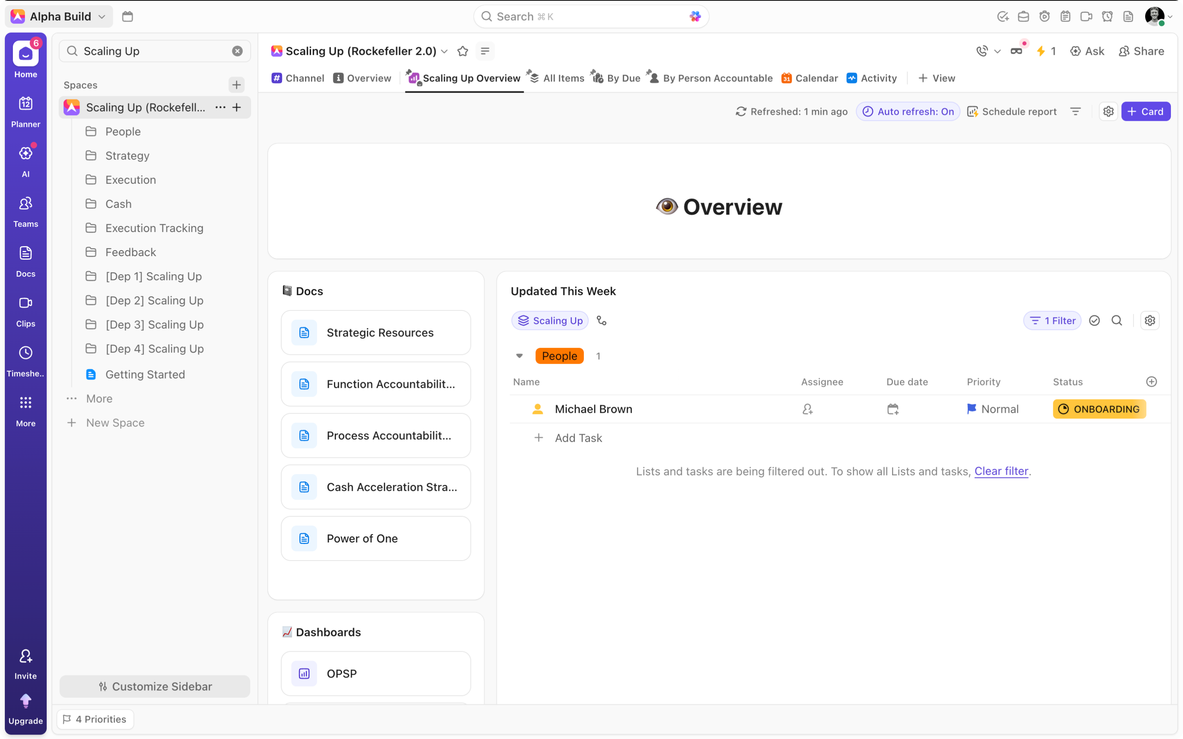Favorite this space with the star icon

point(463,51)
